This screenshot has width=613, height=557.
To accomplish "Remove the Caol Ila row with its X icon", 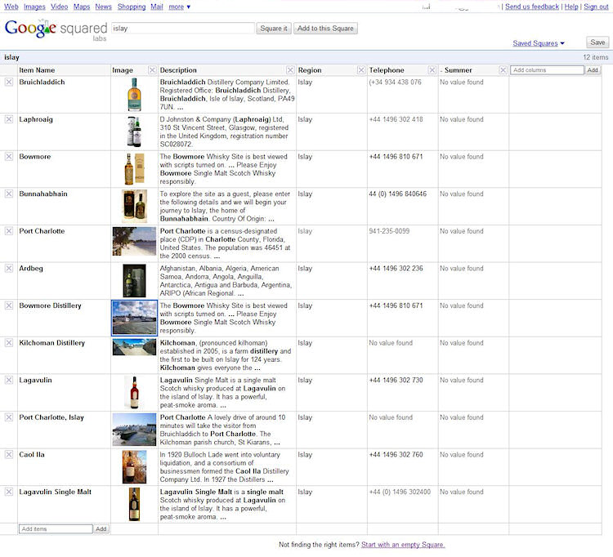I will (x=9, y=455).
